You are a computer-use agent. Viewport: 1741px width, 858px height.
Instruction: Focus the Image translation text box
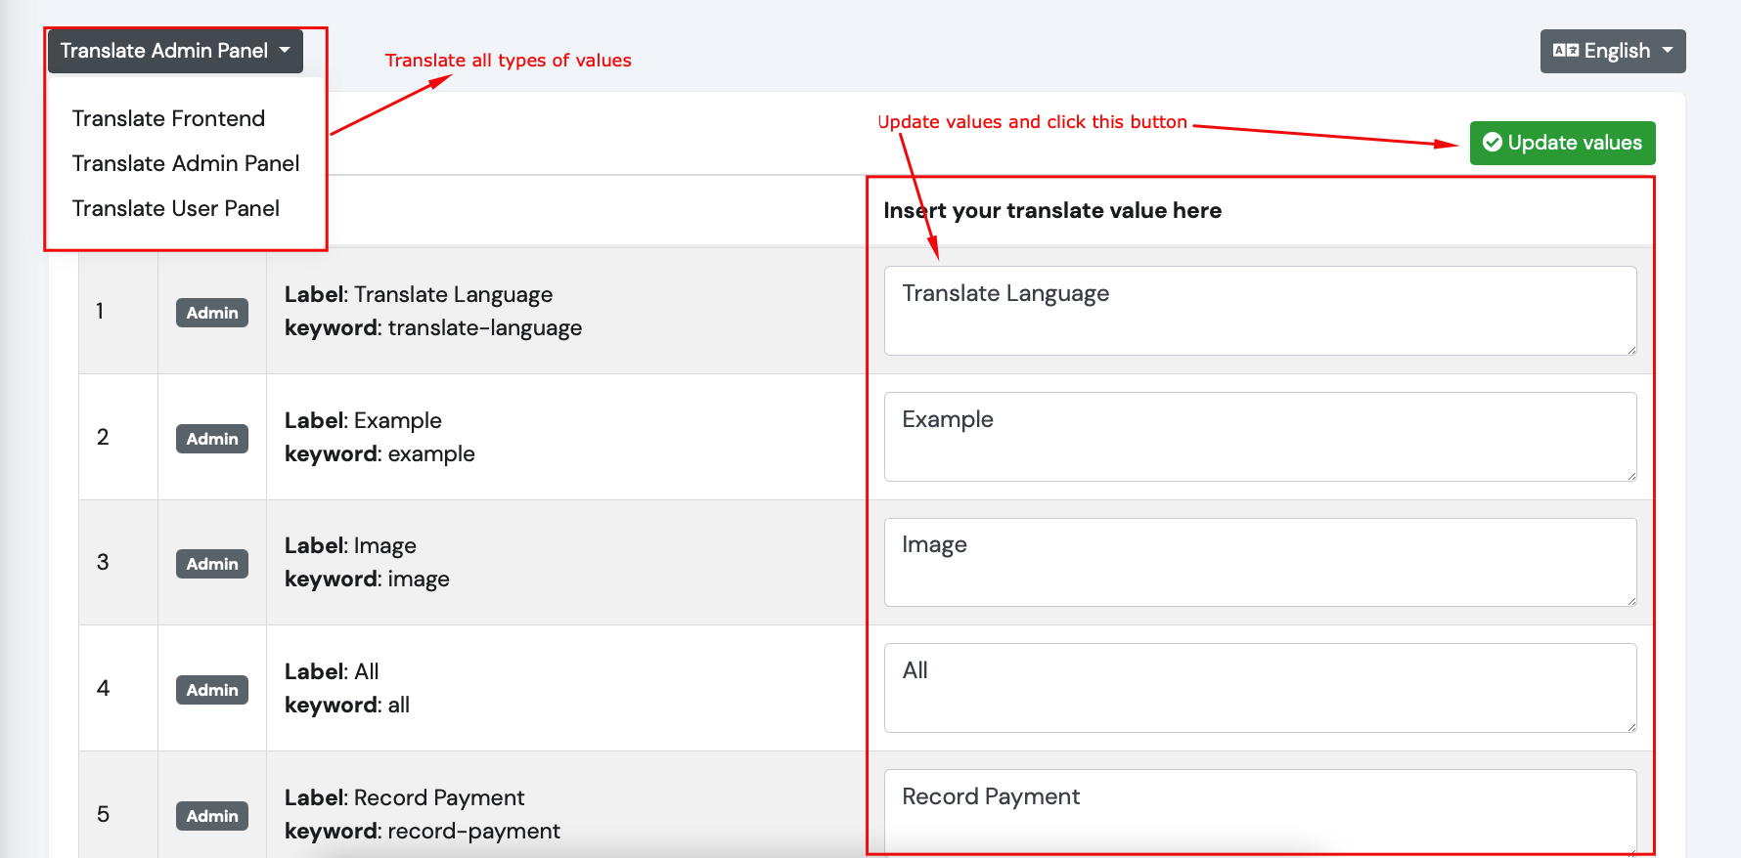(x=1260, y=562)
